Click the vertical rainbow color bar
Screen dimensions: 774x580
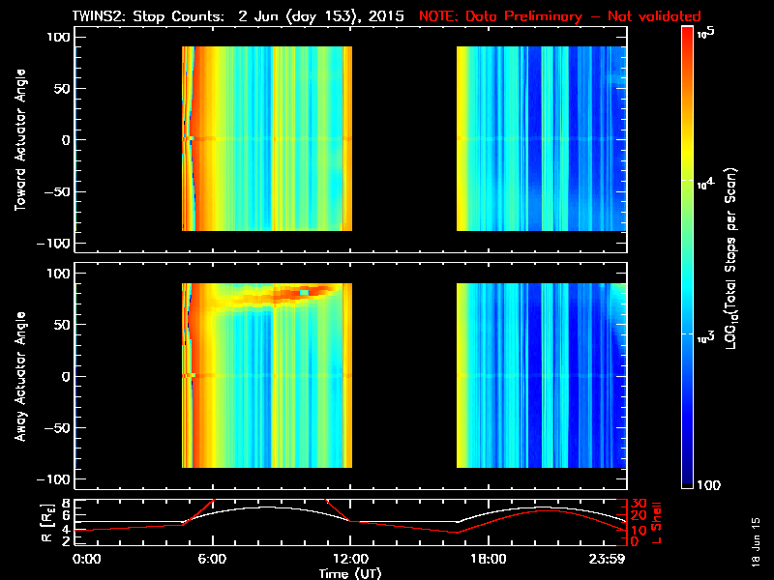688,259
